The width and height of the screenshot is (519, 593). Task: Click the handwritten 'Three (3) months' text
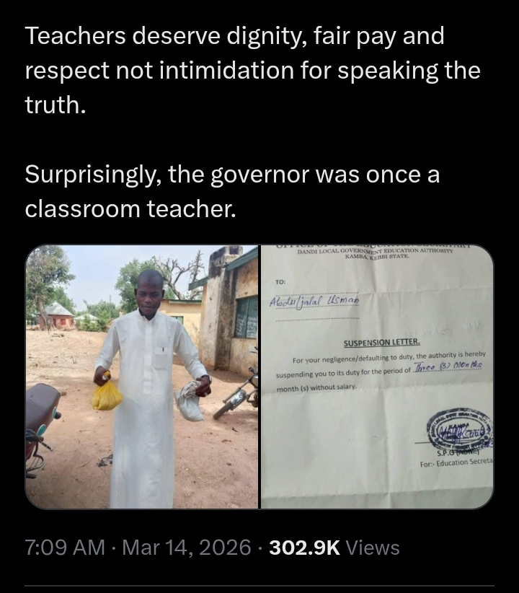448,367
